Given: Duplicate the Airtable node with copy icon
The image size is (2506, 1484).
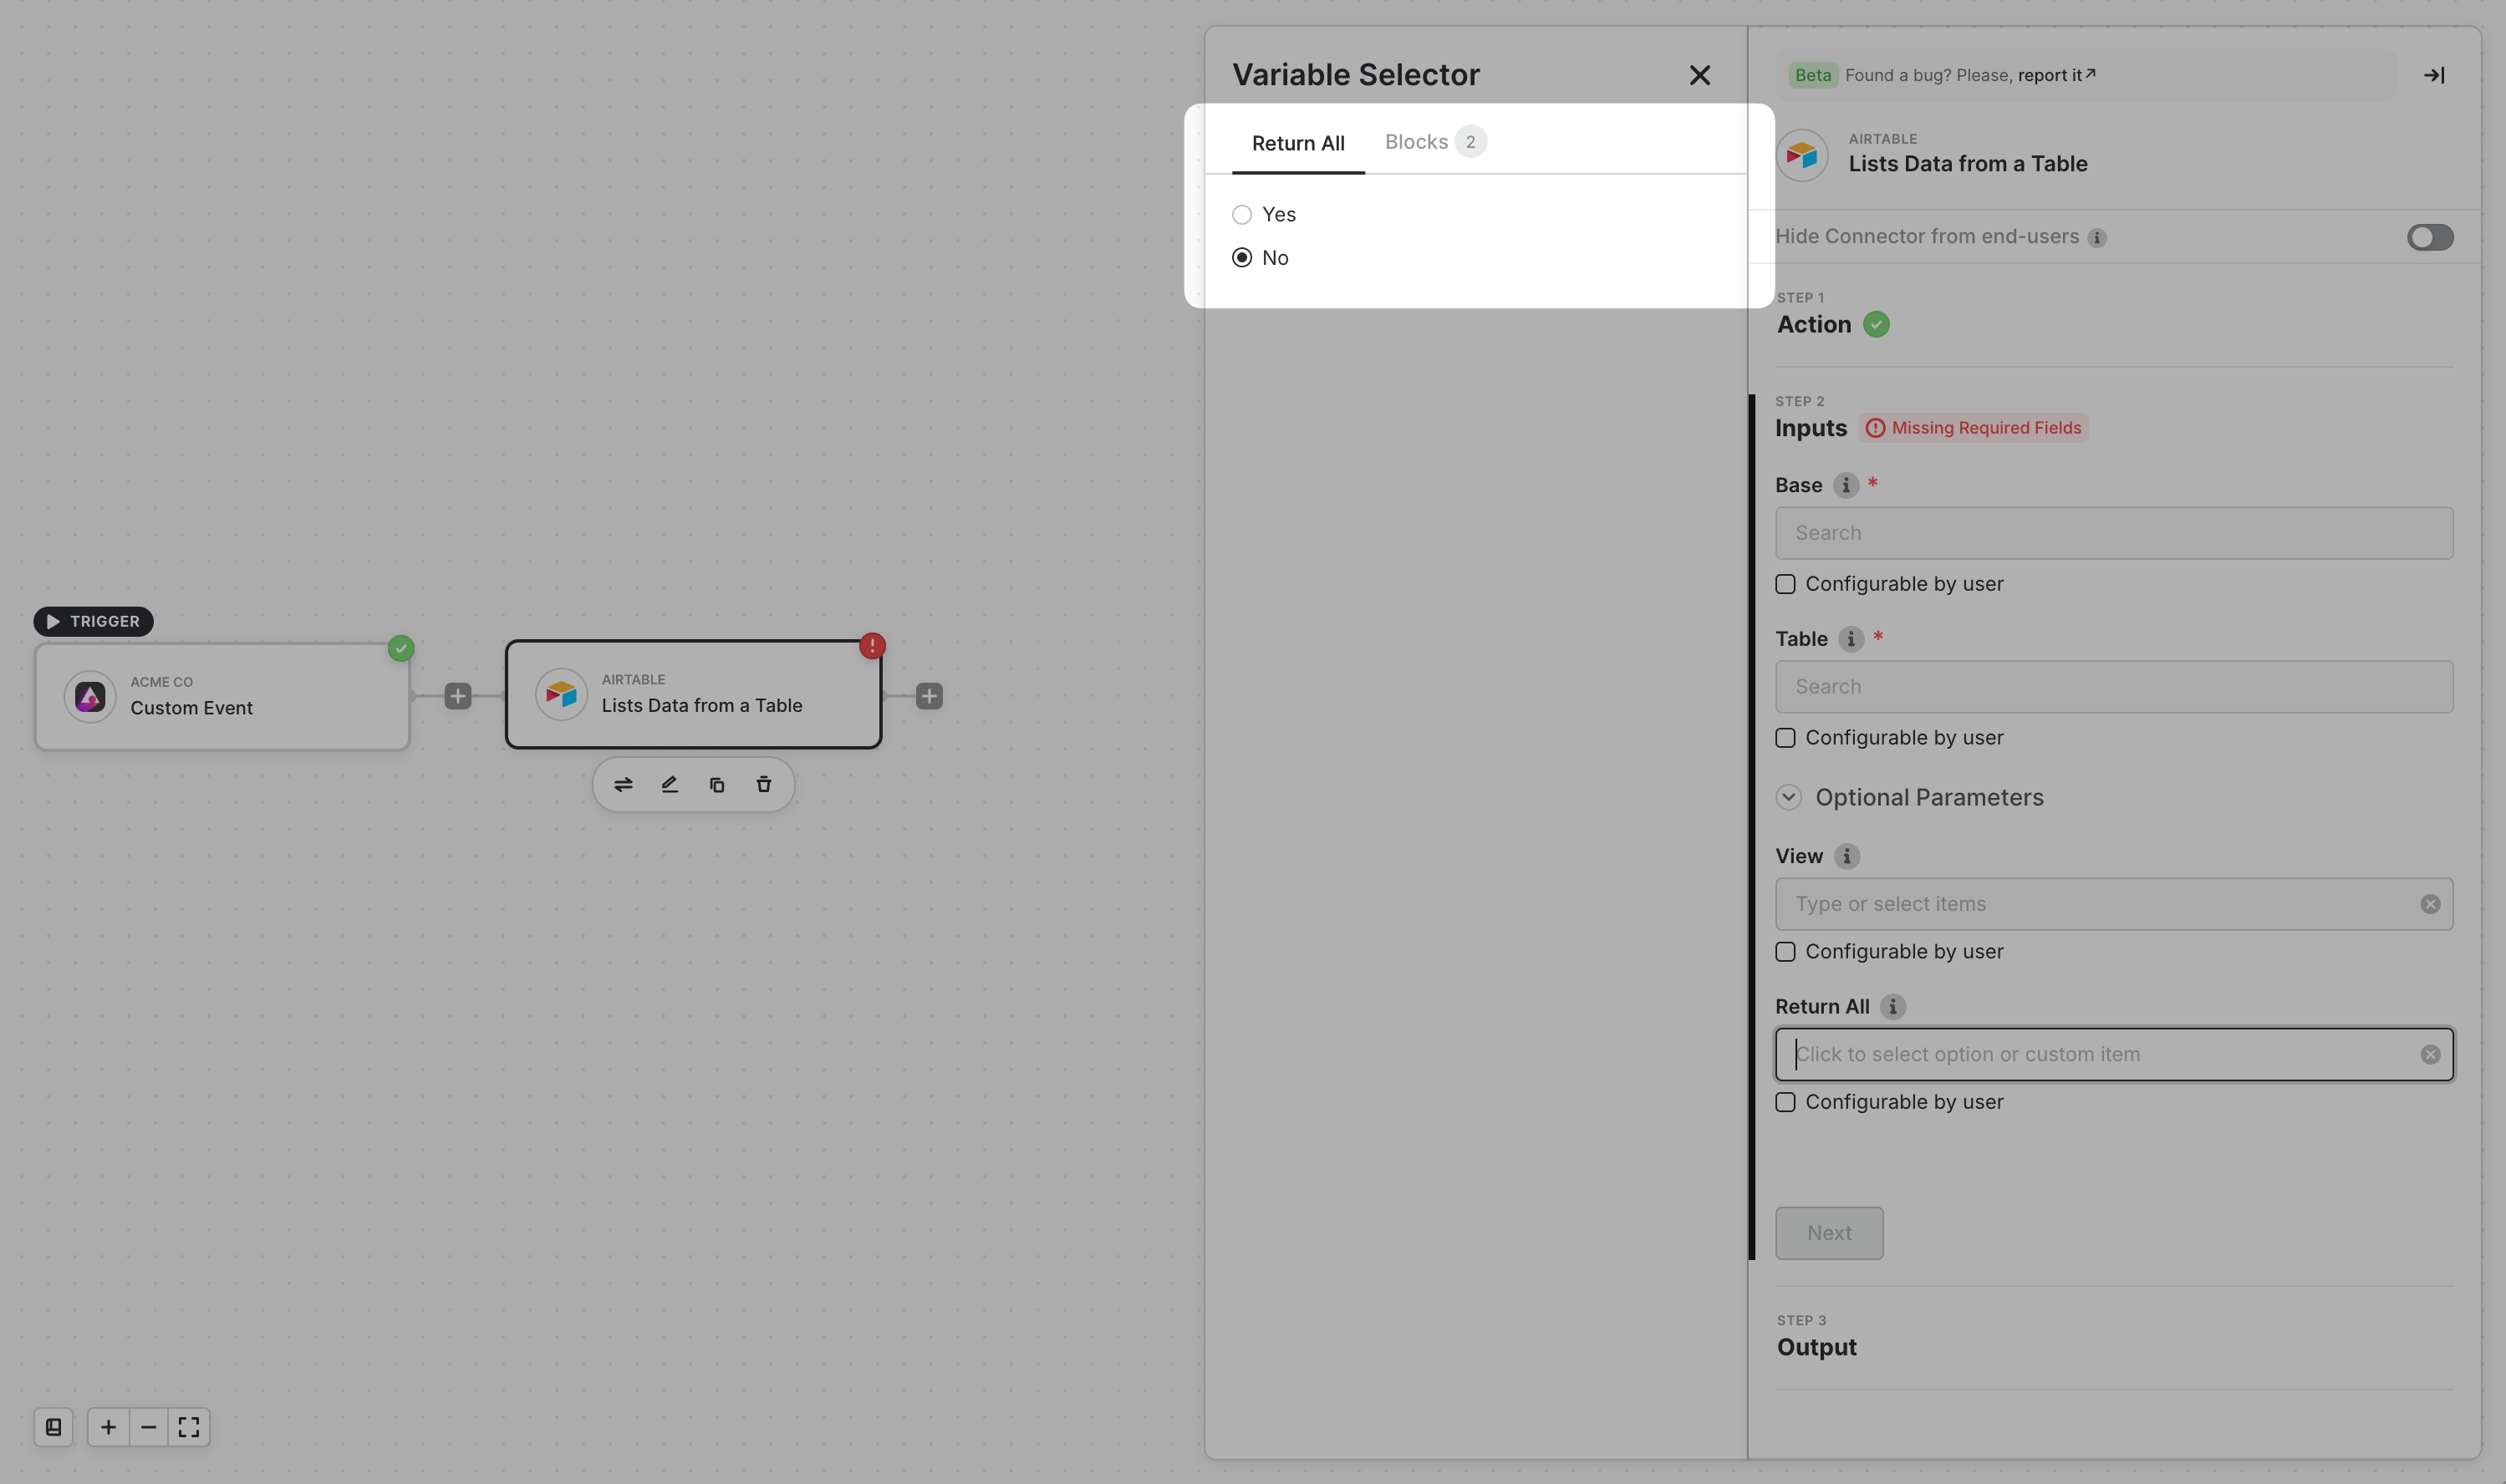Looking at the screenshot, I should 716,785.
